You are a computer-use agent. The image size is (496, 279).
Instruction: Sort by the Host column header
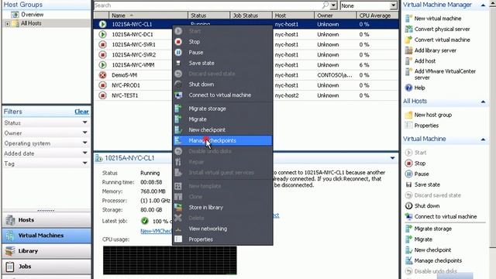point(293,15)
